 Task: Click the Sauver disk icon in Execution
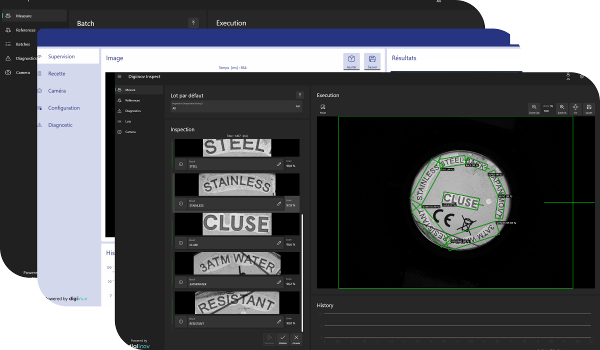[x=589, y=107]
